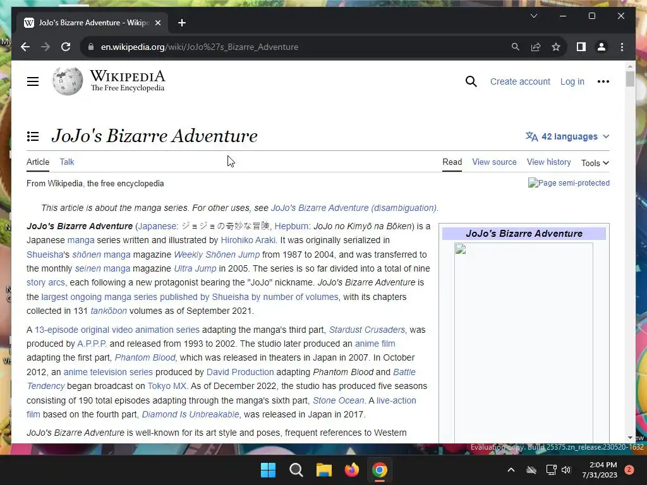Go back with the browser back arrow

coord(25,47)
